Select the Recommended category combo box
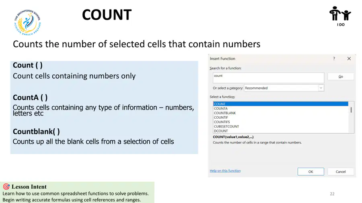362x203 pixels. click(x=284, y=88)
